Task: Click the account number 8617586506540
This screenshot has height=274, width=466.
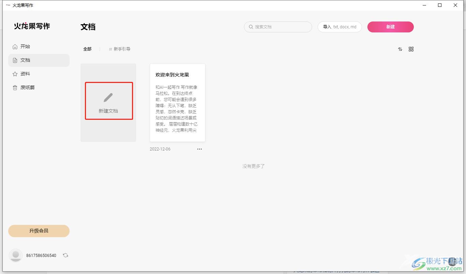Action: click(x=41, y=256)
